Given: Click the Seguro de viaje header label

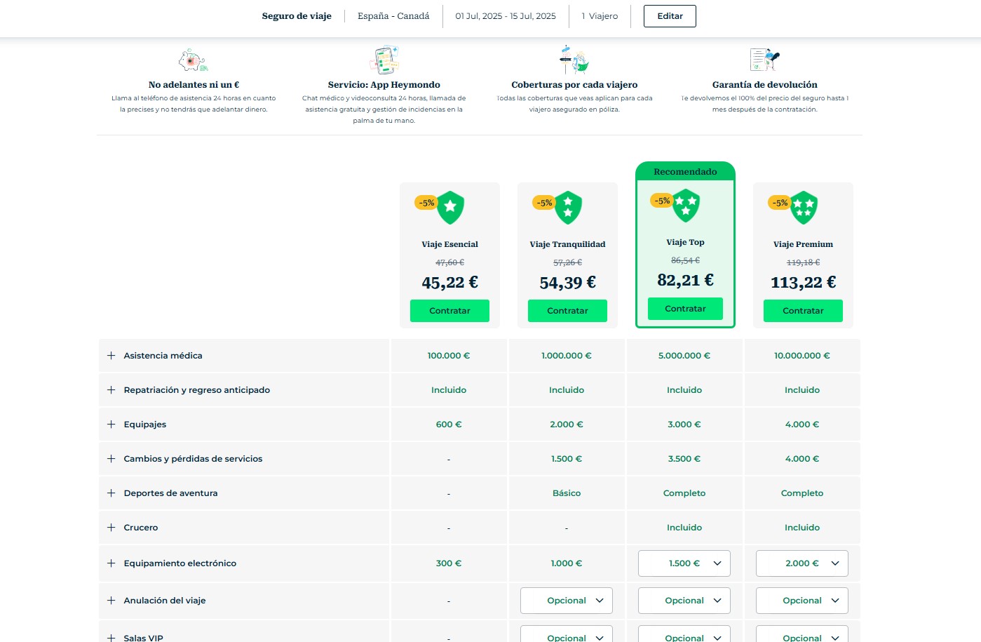Looking at the screenshot, I should click(x=297, y=16).
